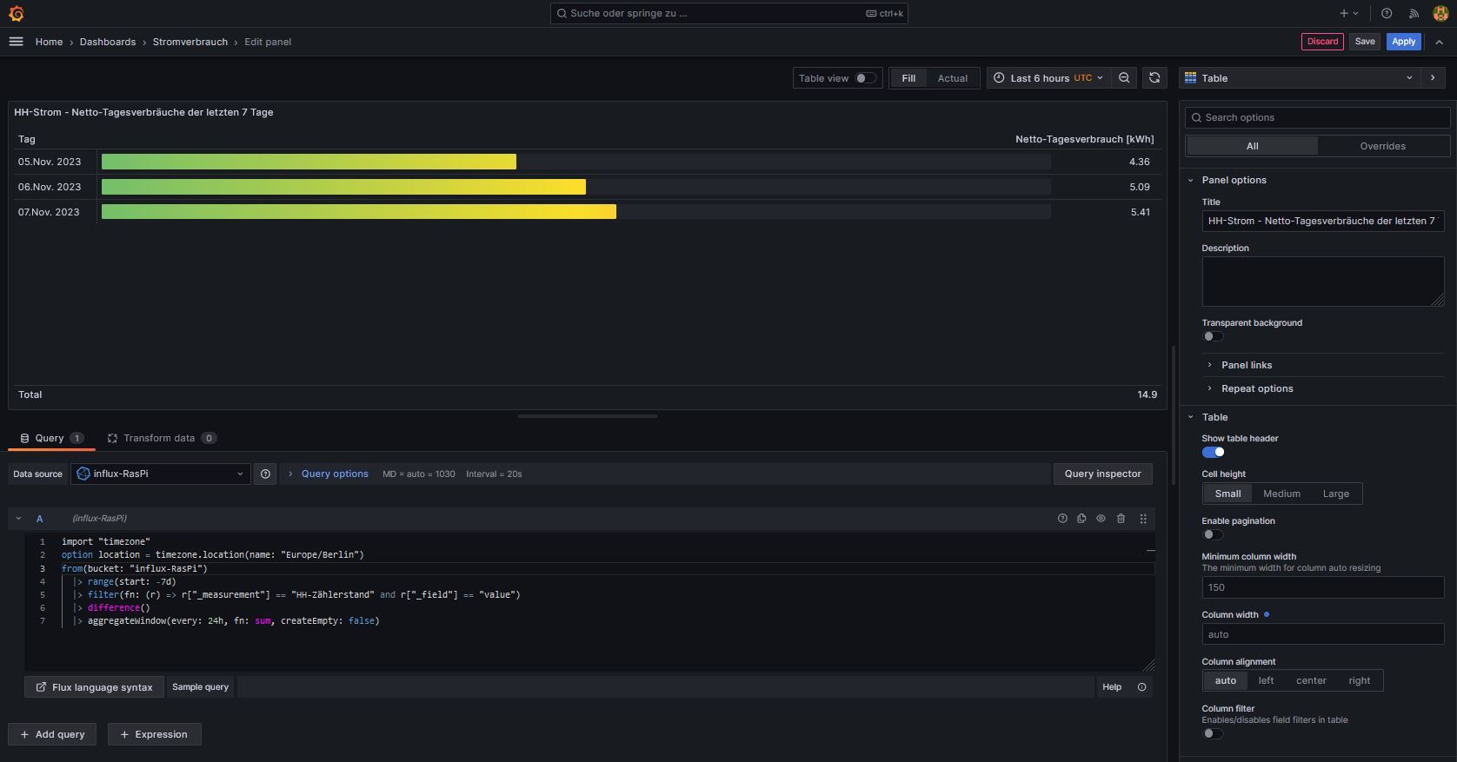Click gauge bar for 07.Nov. 2023
Screen dimensions: 1457x762
pyautogui.click(x=359, y=212)
